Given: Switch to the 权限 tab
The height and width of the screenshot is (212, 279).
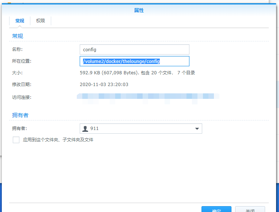Looking at the screenshot, I should [41, 21].
